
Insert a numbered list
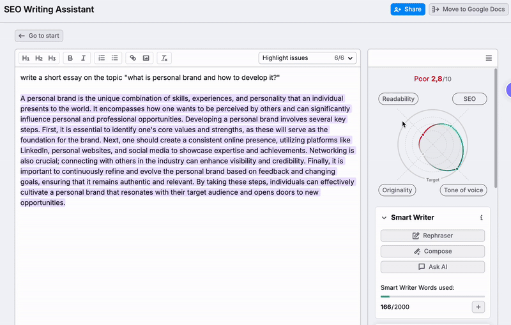101,58
